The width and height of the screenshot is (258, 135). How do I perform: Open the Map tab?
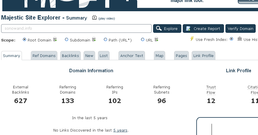[159, 56]
